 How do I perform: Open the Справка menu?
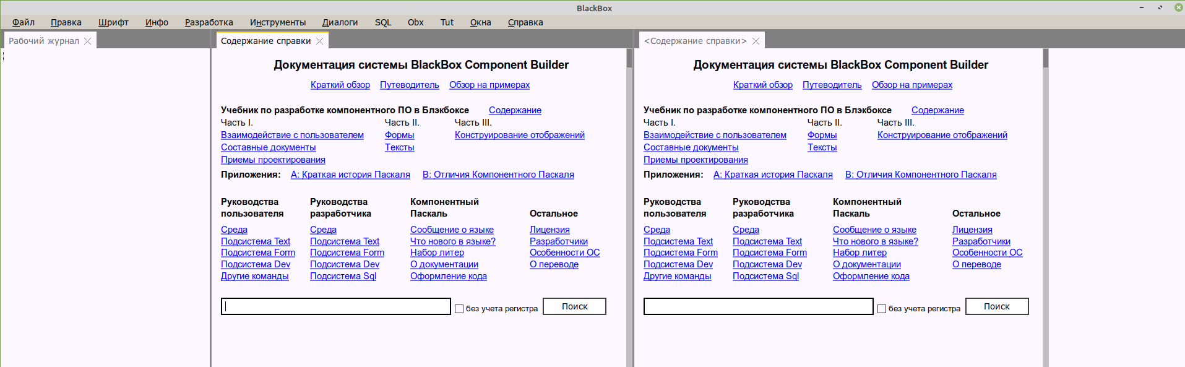click(x=525, y=22)
